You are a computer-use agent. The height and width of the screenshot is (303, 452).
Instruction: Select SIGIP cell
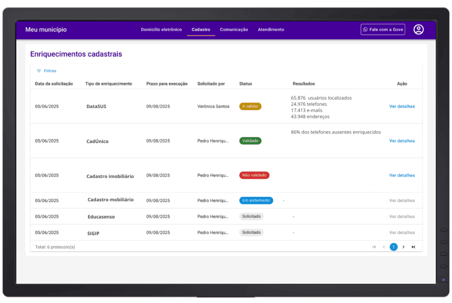[x=93, y=233]
